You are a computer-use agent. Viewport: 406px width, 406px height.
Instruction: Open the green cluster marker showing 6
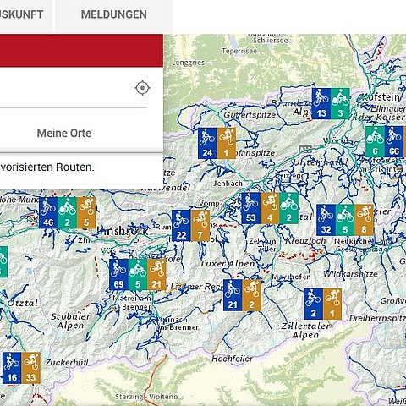[375, 141]
